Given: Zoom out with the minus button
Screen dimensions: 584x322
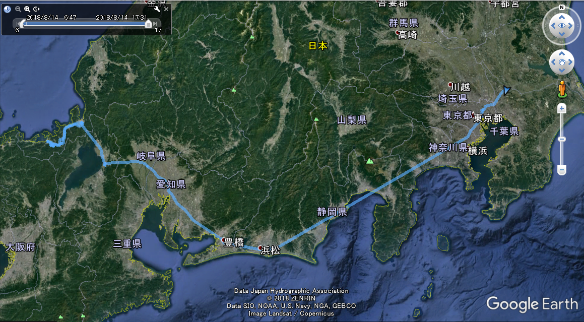Looking at the screenshot, I should click(x=562, y=170).
